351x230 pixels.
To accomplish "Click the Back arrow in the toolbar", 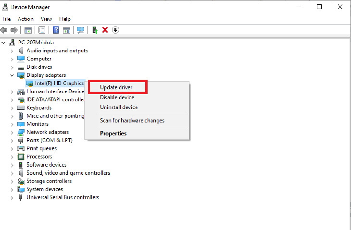I will click(x=5, y=30).
